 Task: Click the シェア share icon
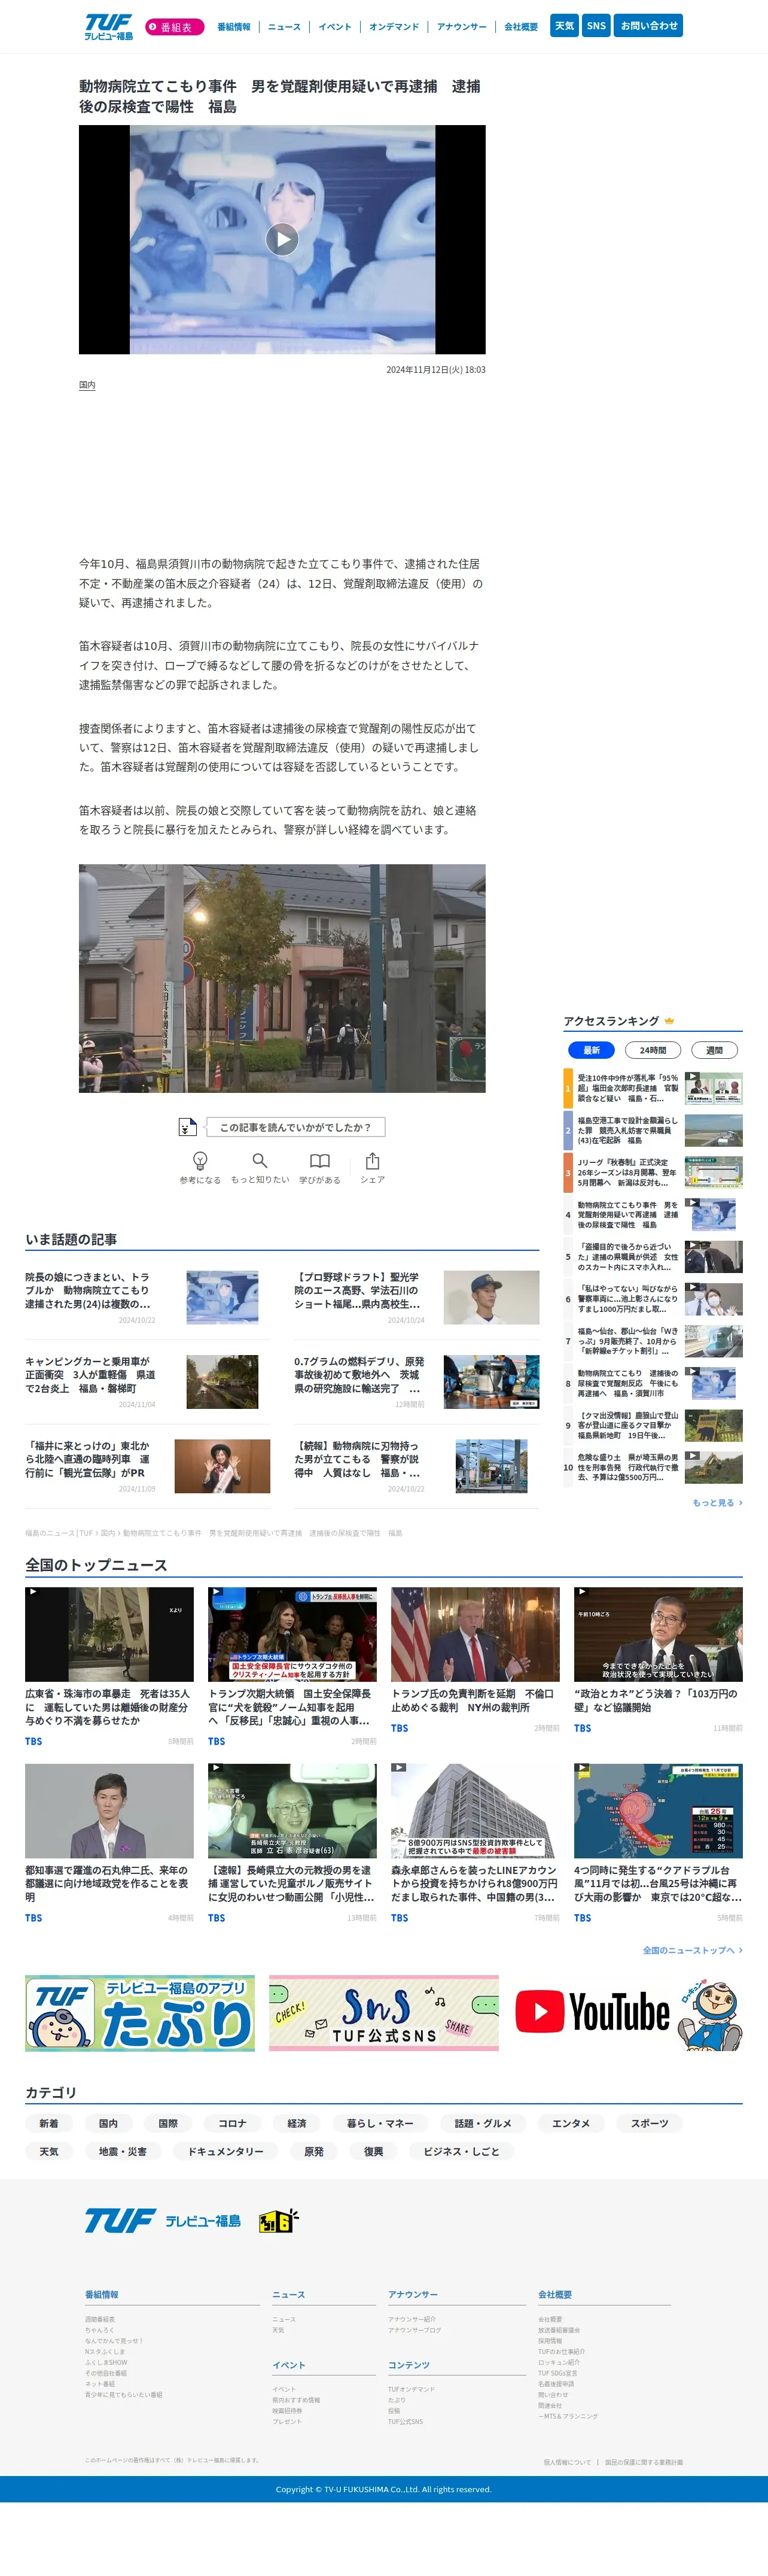pyautogui.click(x=372, y=1160)
